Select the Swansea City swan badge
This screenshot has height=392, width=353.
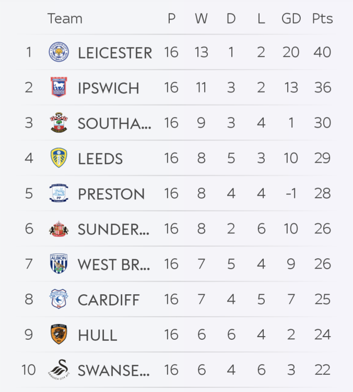click(x=58, y=369)
